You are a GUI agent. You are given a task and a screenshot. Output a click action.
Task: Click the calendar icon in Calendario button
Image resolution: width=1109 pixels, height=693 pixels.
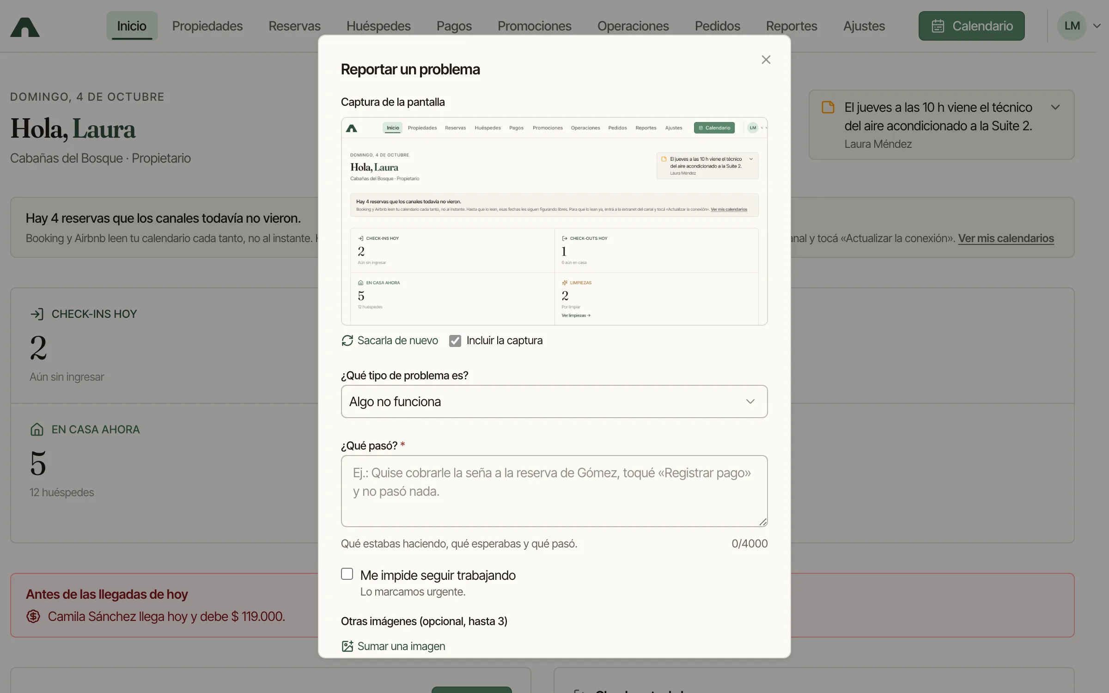938,26
